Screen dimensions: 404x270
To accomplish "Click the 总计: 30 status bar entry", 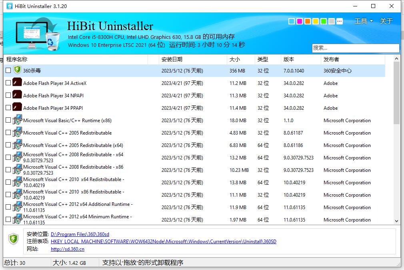I will point(15,263).
